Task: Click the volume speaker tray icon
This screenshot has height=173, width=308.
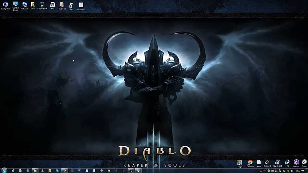Action: click(x=292, y=171)
